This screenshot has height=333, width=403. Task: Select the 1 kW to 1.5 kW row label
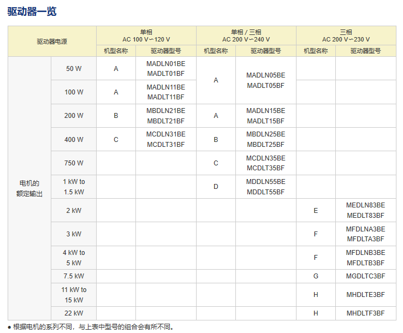[74, 187]
